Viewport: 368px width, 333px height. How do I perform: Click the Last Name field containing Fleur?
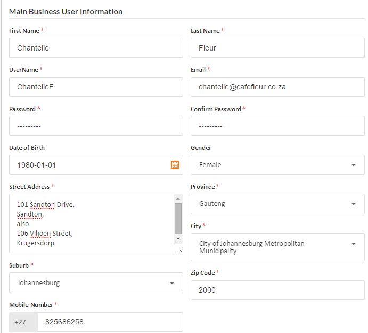click(x=277, y=48)
